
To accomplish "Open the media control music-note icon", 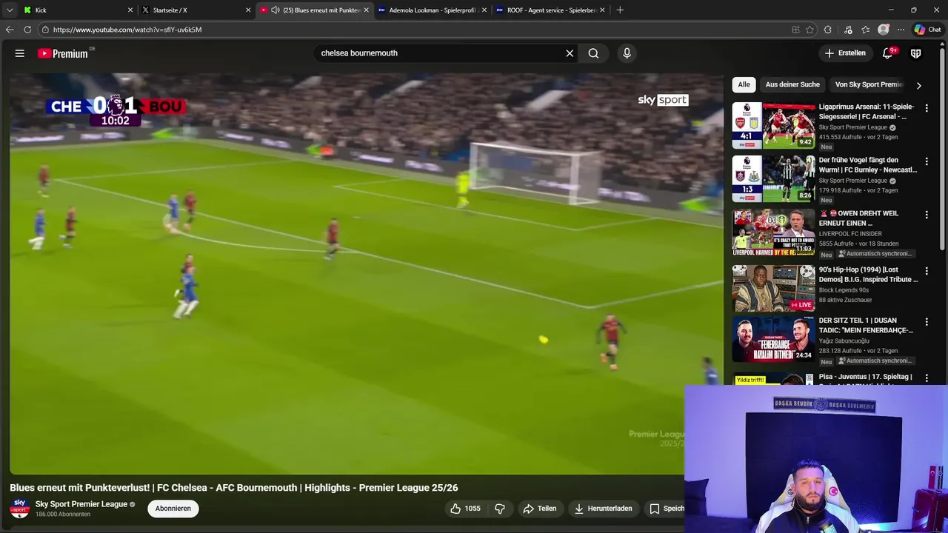I will [x=848, y=30].
